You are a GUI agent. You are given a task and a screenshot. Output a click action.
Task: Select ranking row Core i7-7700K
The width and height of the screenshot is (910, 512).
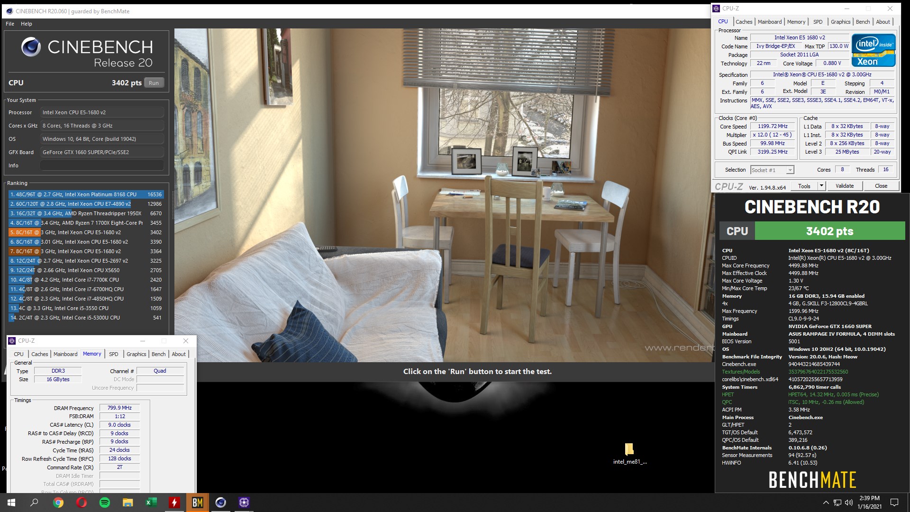tap(86, 280)
